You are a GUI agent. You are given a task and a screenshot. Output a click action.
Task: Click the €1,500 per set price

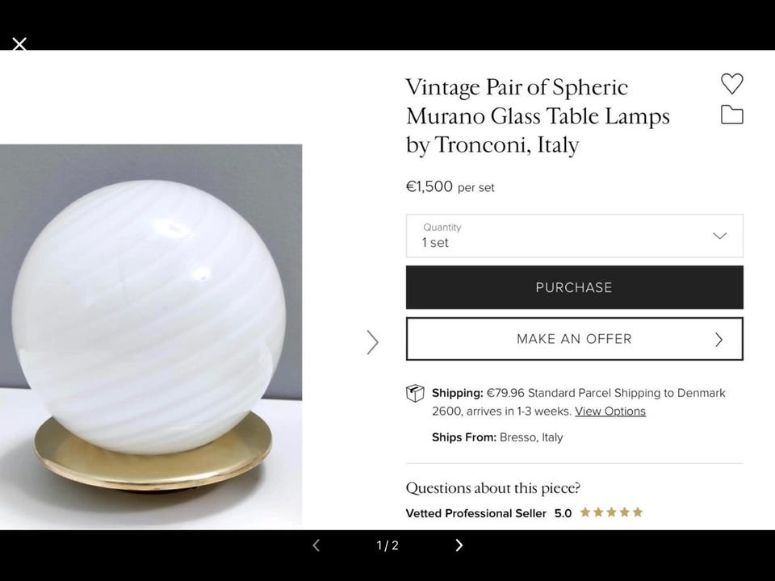450,186
